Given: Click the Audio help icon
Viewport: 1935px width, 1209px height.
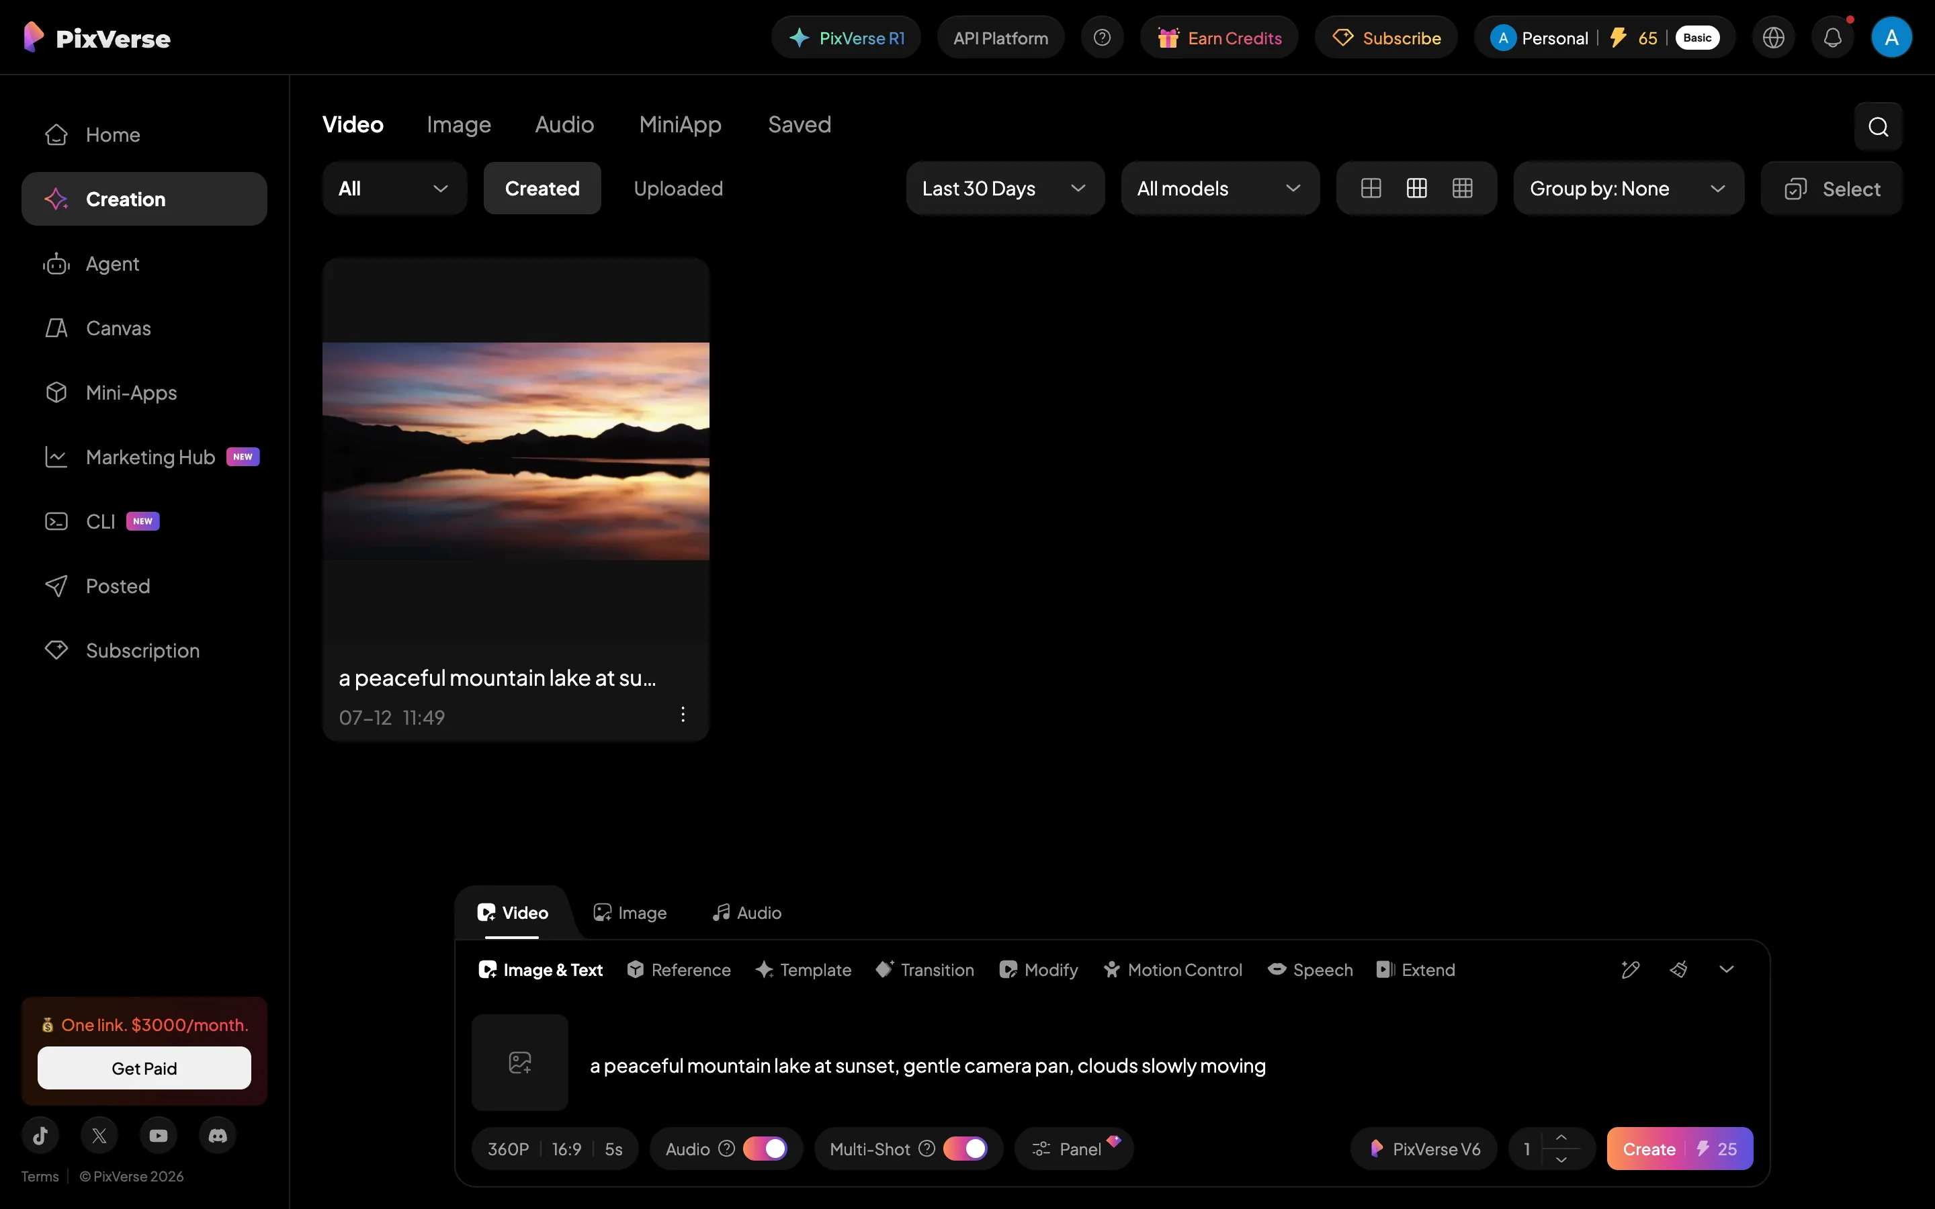Looking at the screenshot, I should [726, 1149].
